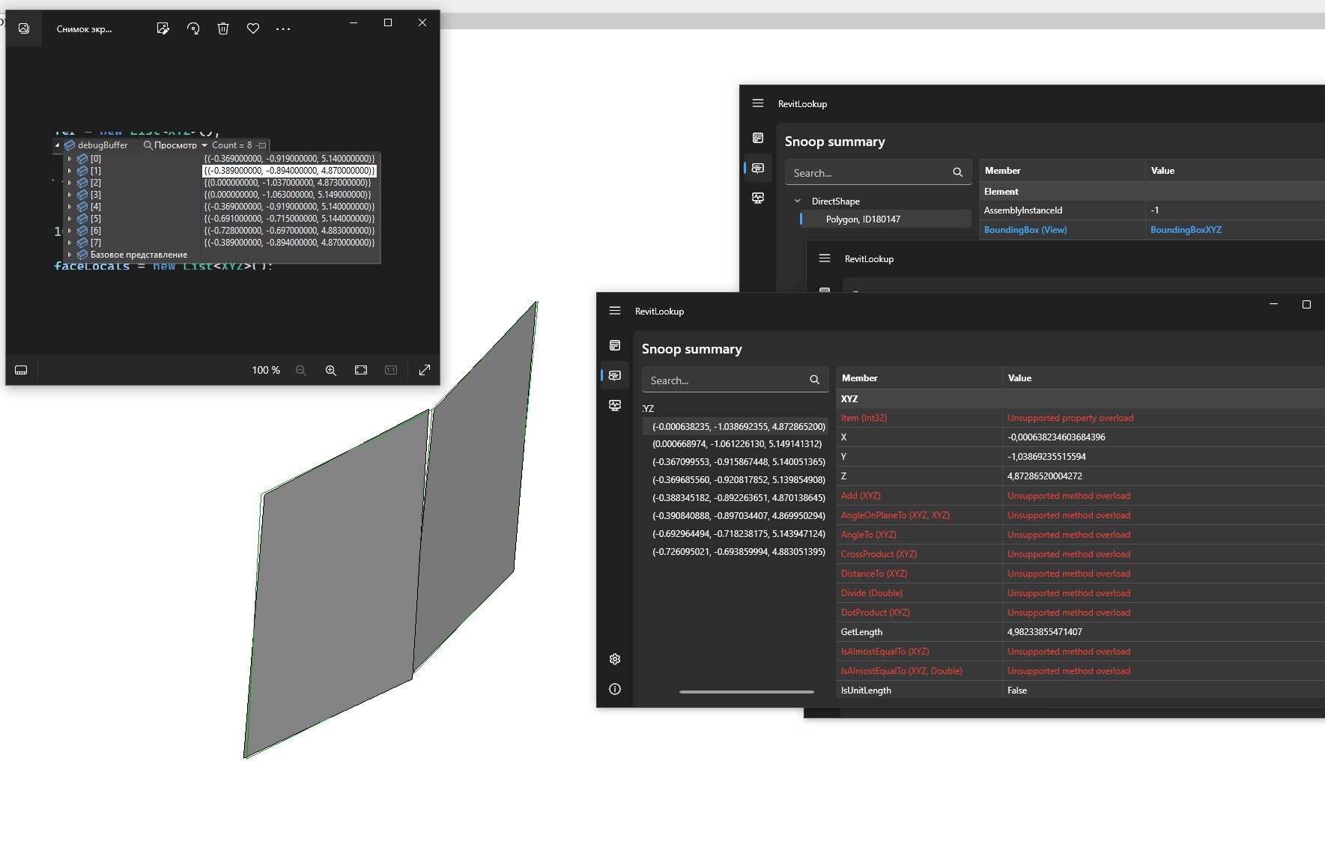Click the DistanceTo (XYZ) member row
Image resolution: width=1325 pixels, height=868 pixels.
click(x=1080, y=574)
